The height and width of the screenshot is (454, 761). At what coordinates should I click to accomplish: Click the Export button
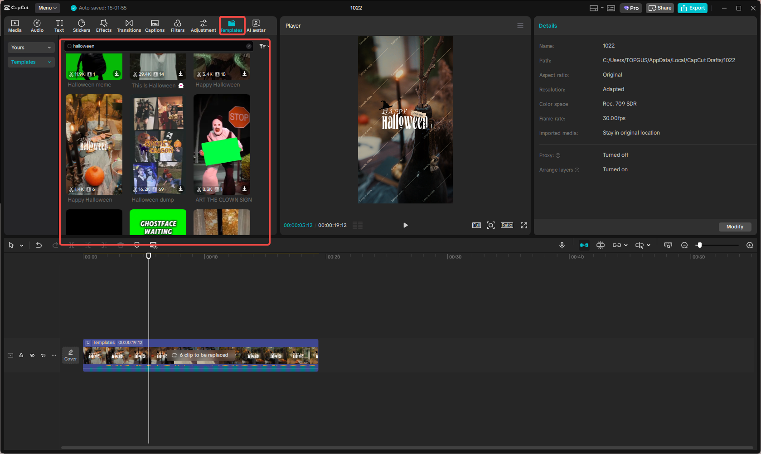692,8
